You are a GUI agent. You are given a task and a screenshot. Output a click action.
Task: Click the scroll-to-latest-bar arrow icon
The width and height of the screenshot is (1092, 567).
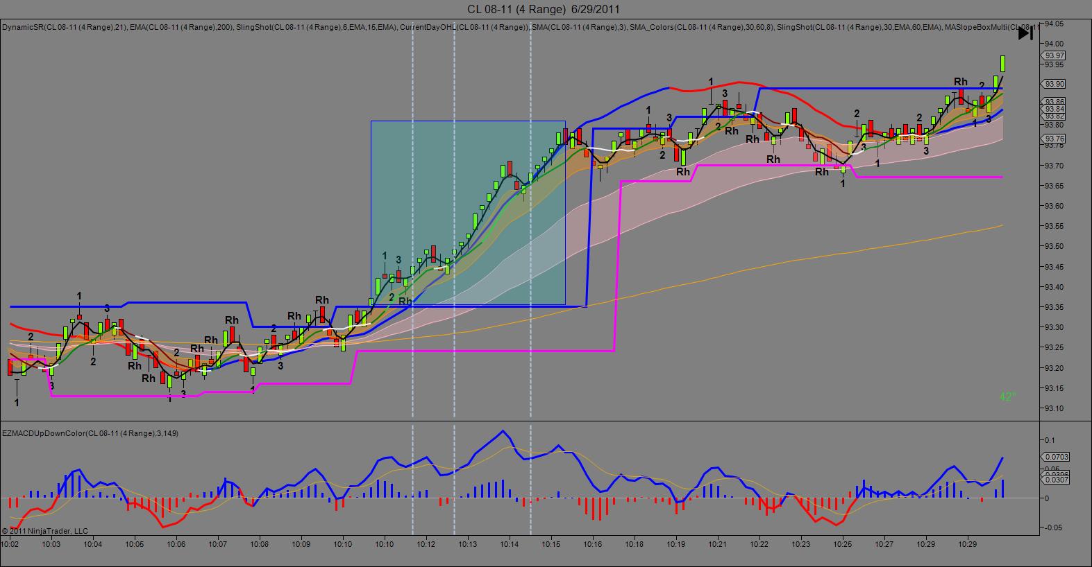click(1025, 33)
